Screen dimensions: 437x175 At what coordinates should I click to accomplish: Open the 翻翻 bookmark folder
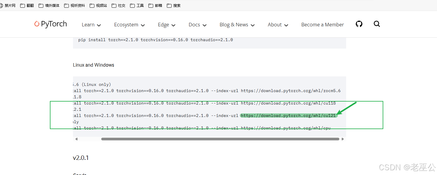(27, 5)
